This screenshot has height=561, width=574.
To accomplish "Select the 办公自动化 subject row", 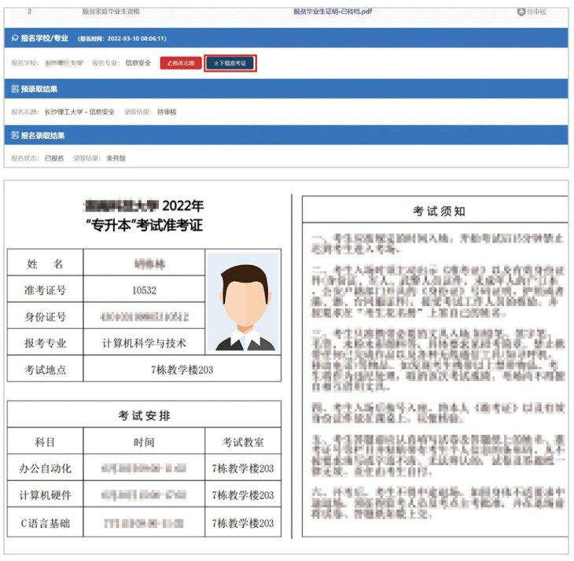I will coord(46,468).
